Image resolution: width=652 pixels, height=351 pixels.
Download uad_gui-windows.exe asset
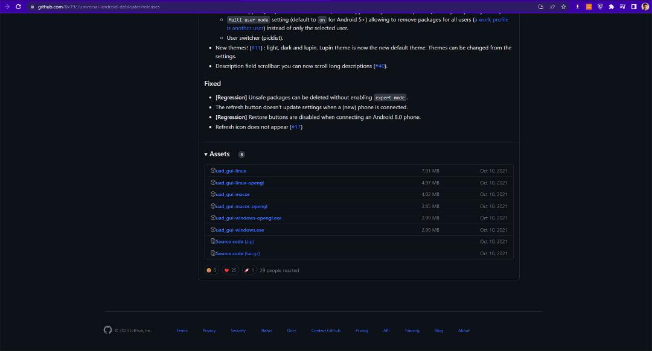click(240, 230)
